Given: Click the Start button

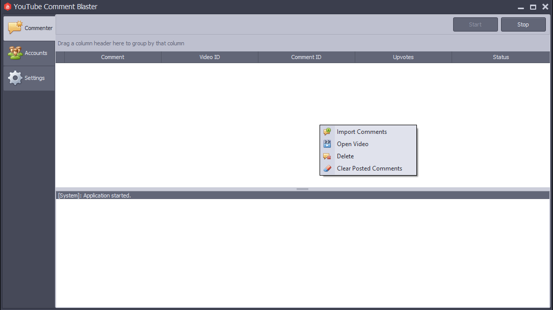Looking at the screenshot, I should pyautogui.click(x=475, y=24).
